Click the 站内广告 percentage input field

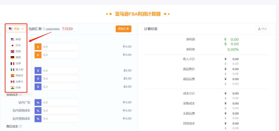(60, 102)
